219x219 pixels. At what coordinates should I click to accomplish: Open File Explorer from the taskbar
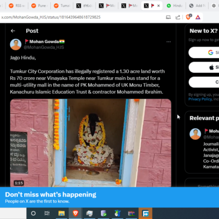pyautogui.click(x=61, y=213)
